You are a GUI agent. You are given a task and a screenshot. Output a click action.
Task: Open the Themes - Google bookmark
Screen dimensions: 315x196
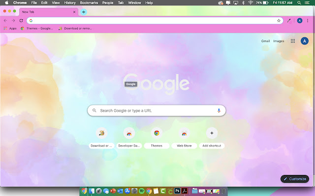click(37, 28)
